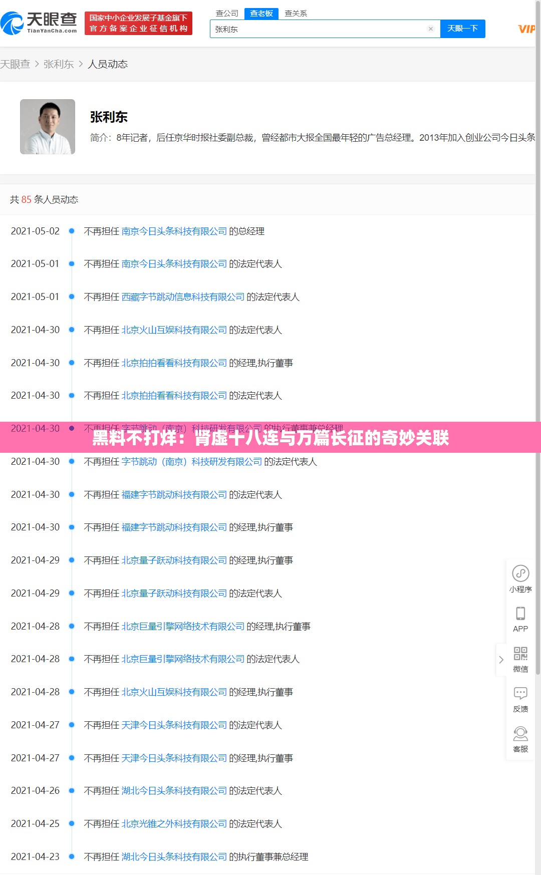
Task: Open 北京火山互娱科技有限公司 link dated 2021-04-30
Action: coord(174,330)
